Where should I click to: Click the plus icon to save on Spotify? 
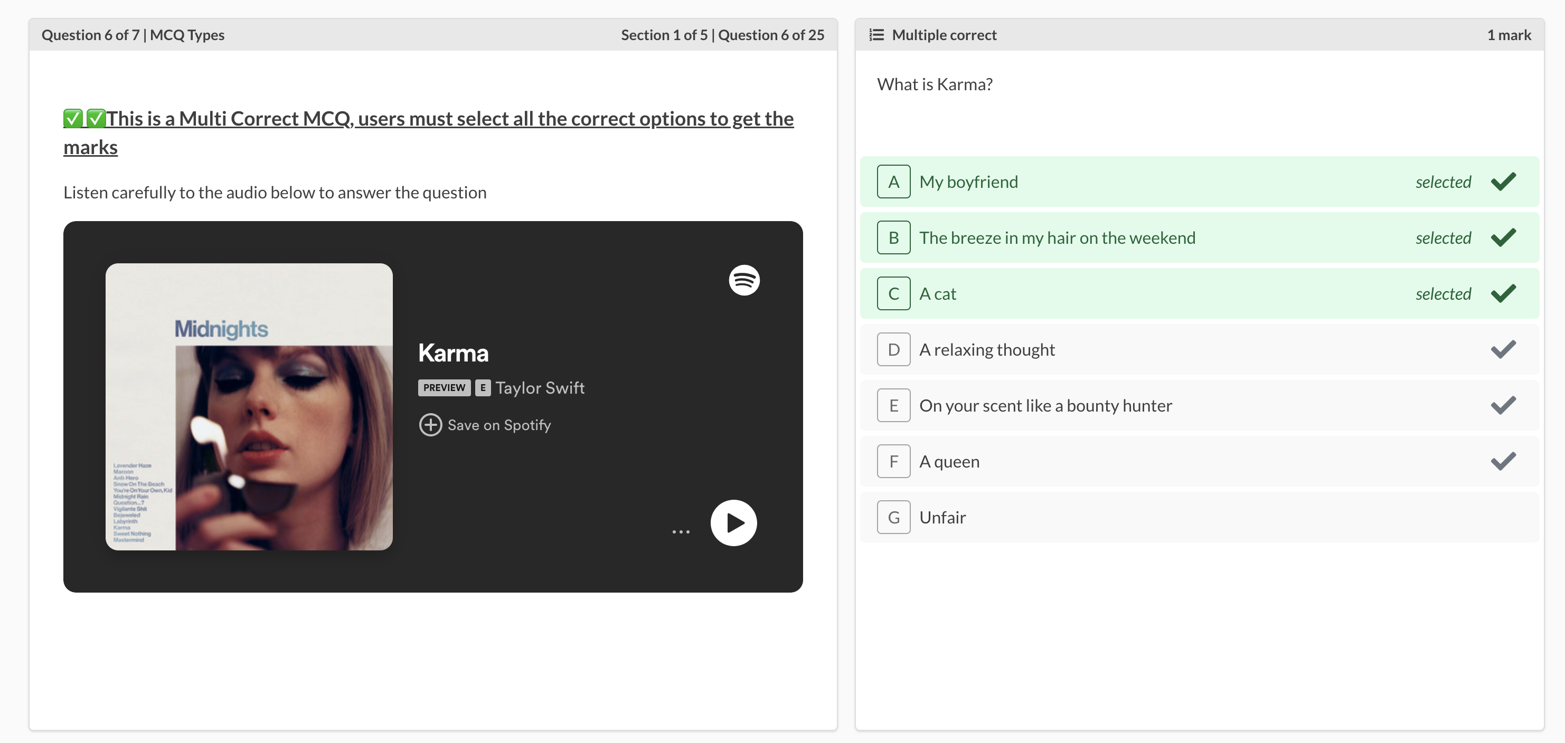[430, 425]
